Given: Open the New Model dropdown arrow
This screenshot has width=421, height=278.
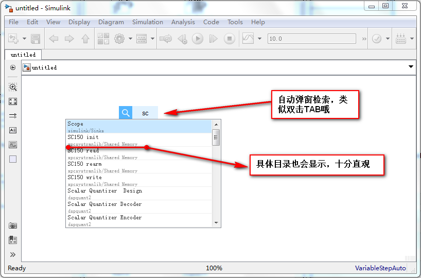Looking at the screenshot, I should click(24, 39).
